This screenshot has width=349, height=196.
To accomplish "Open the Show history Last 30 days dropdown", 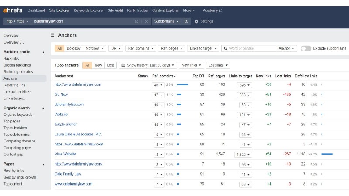I will click(148, 65).
